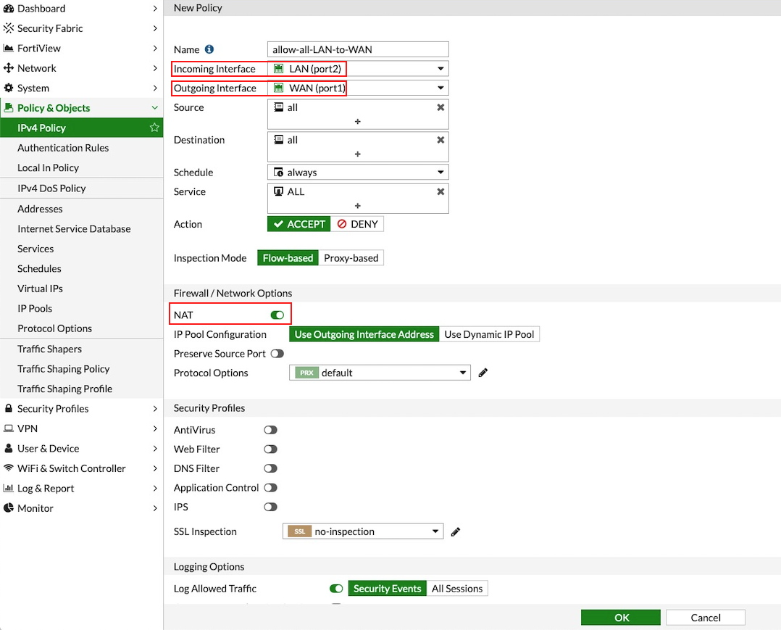Select the DENY action
781x630 pixels.
pos(357,224)
